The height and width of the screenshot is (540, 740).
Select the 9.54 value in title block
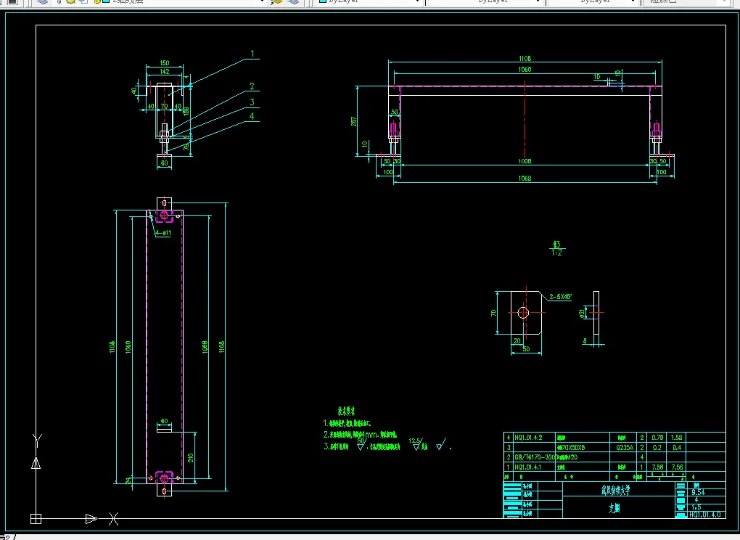pos(698,492)
